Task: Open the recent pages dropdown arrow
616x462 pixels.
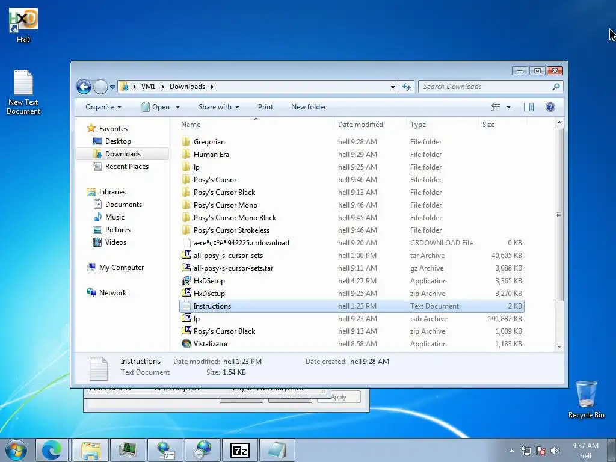Action: 112,87
